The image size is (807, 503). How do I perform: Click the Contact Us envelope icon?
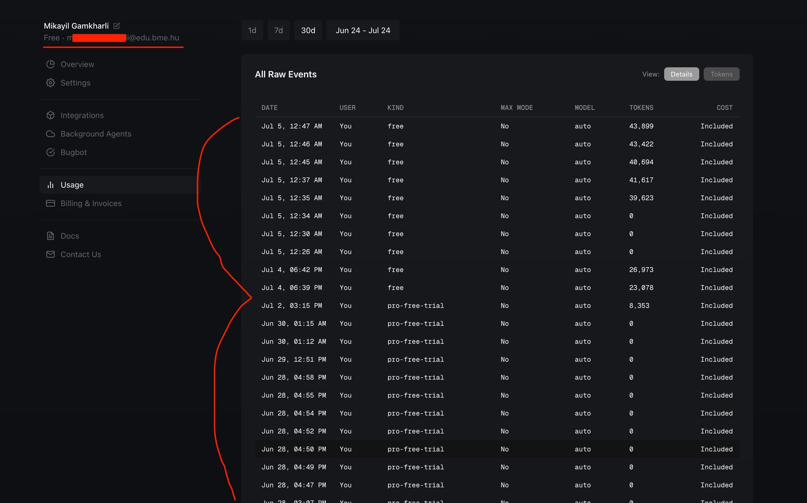pos(50,254)
